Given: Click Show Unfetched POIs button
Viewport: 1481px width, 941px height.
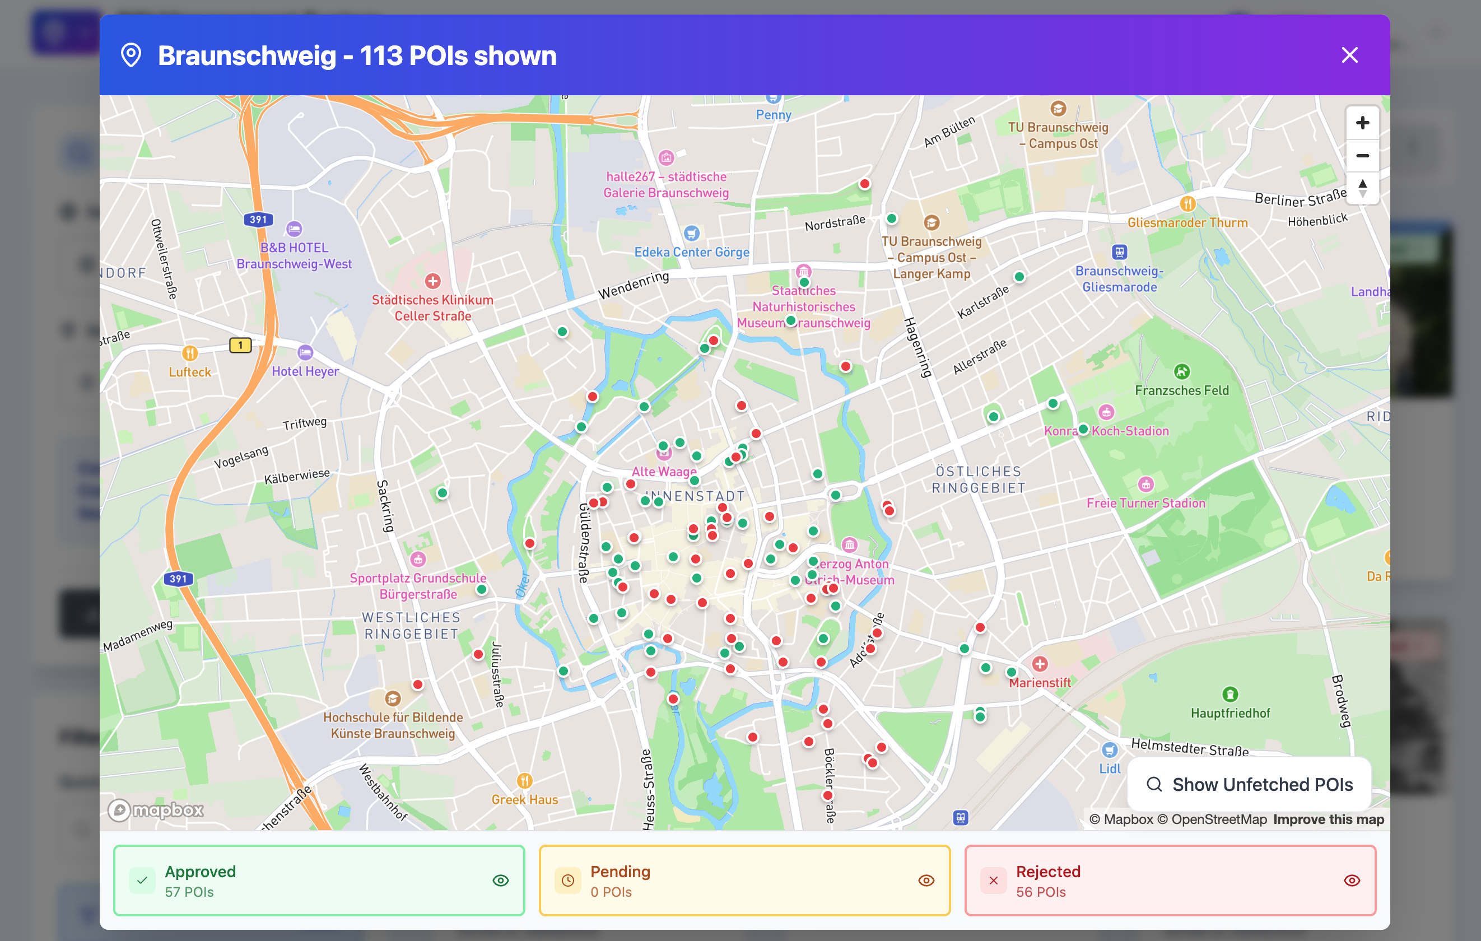Looking at the screenshot, I should coord(1249,784).
